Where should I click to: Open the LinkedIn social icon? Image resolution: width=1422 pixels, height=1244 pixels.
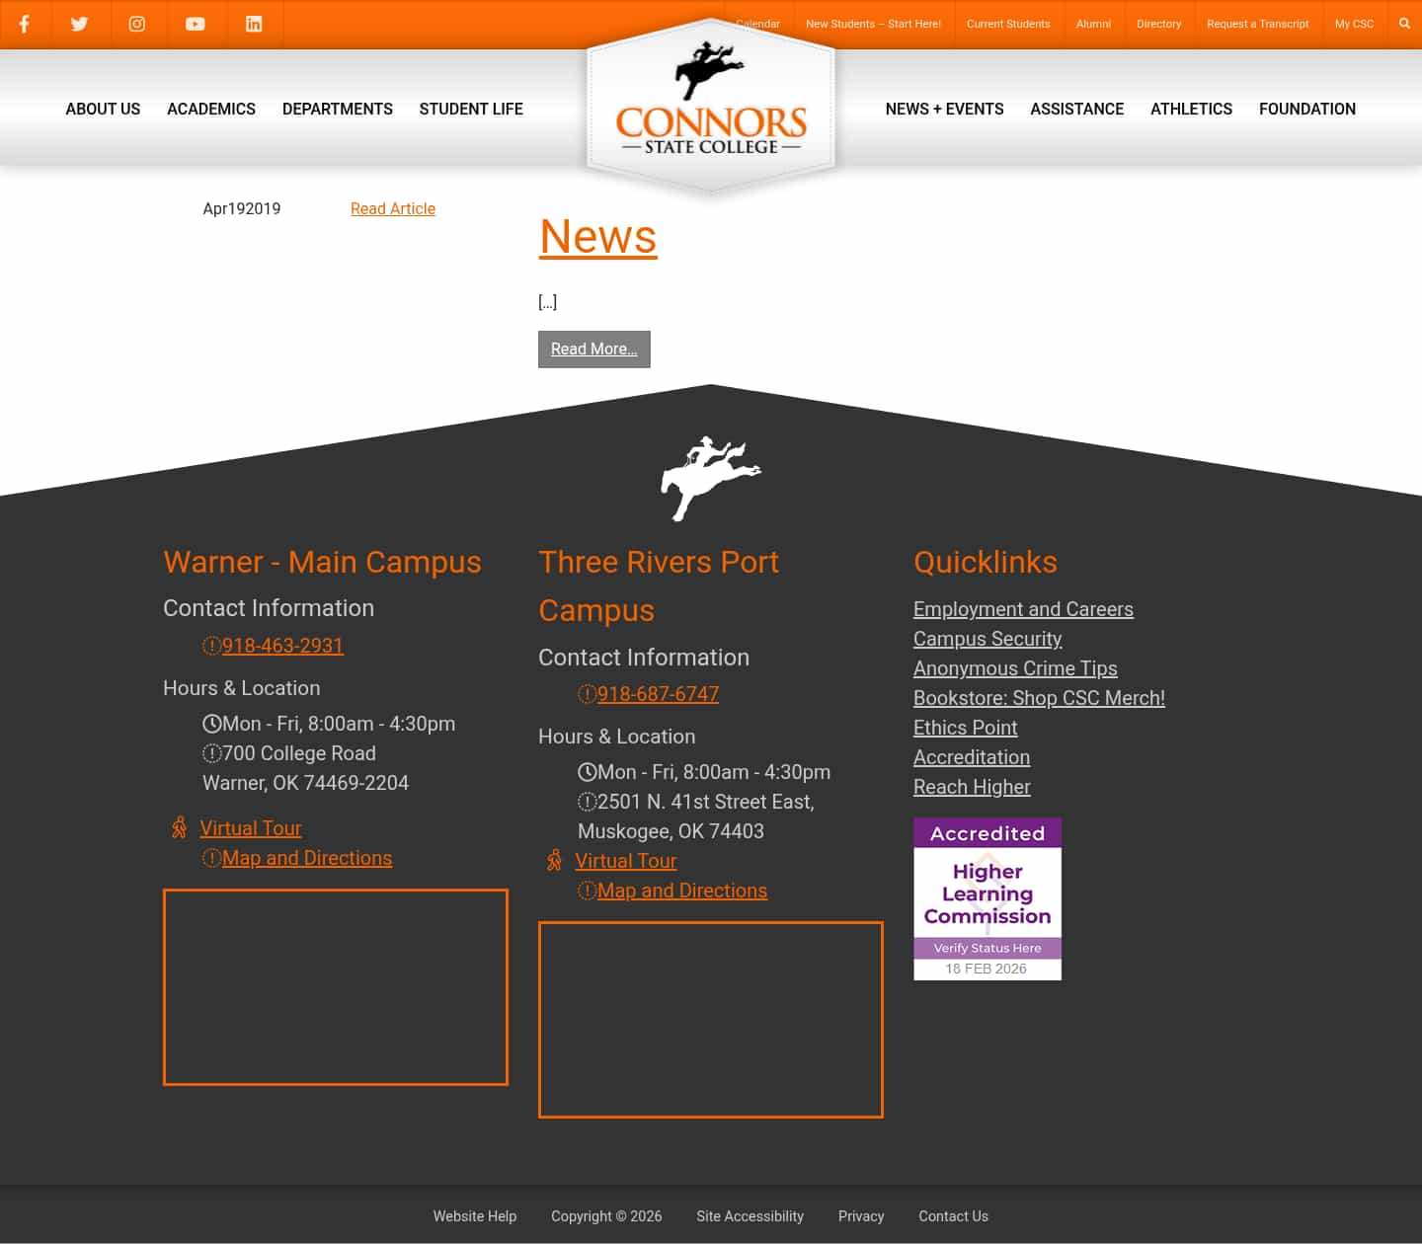(x=254, y=24)
